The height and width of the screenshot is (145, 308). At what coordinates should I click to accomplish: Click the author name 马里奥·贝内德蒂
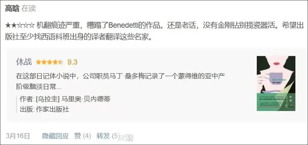(86, 99)
